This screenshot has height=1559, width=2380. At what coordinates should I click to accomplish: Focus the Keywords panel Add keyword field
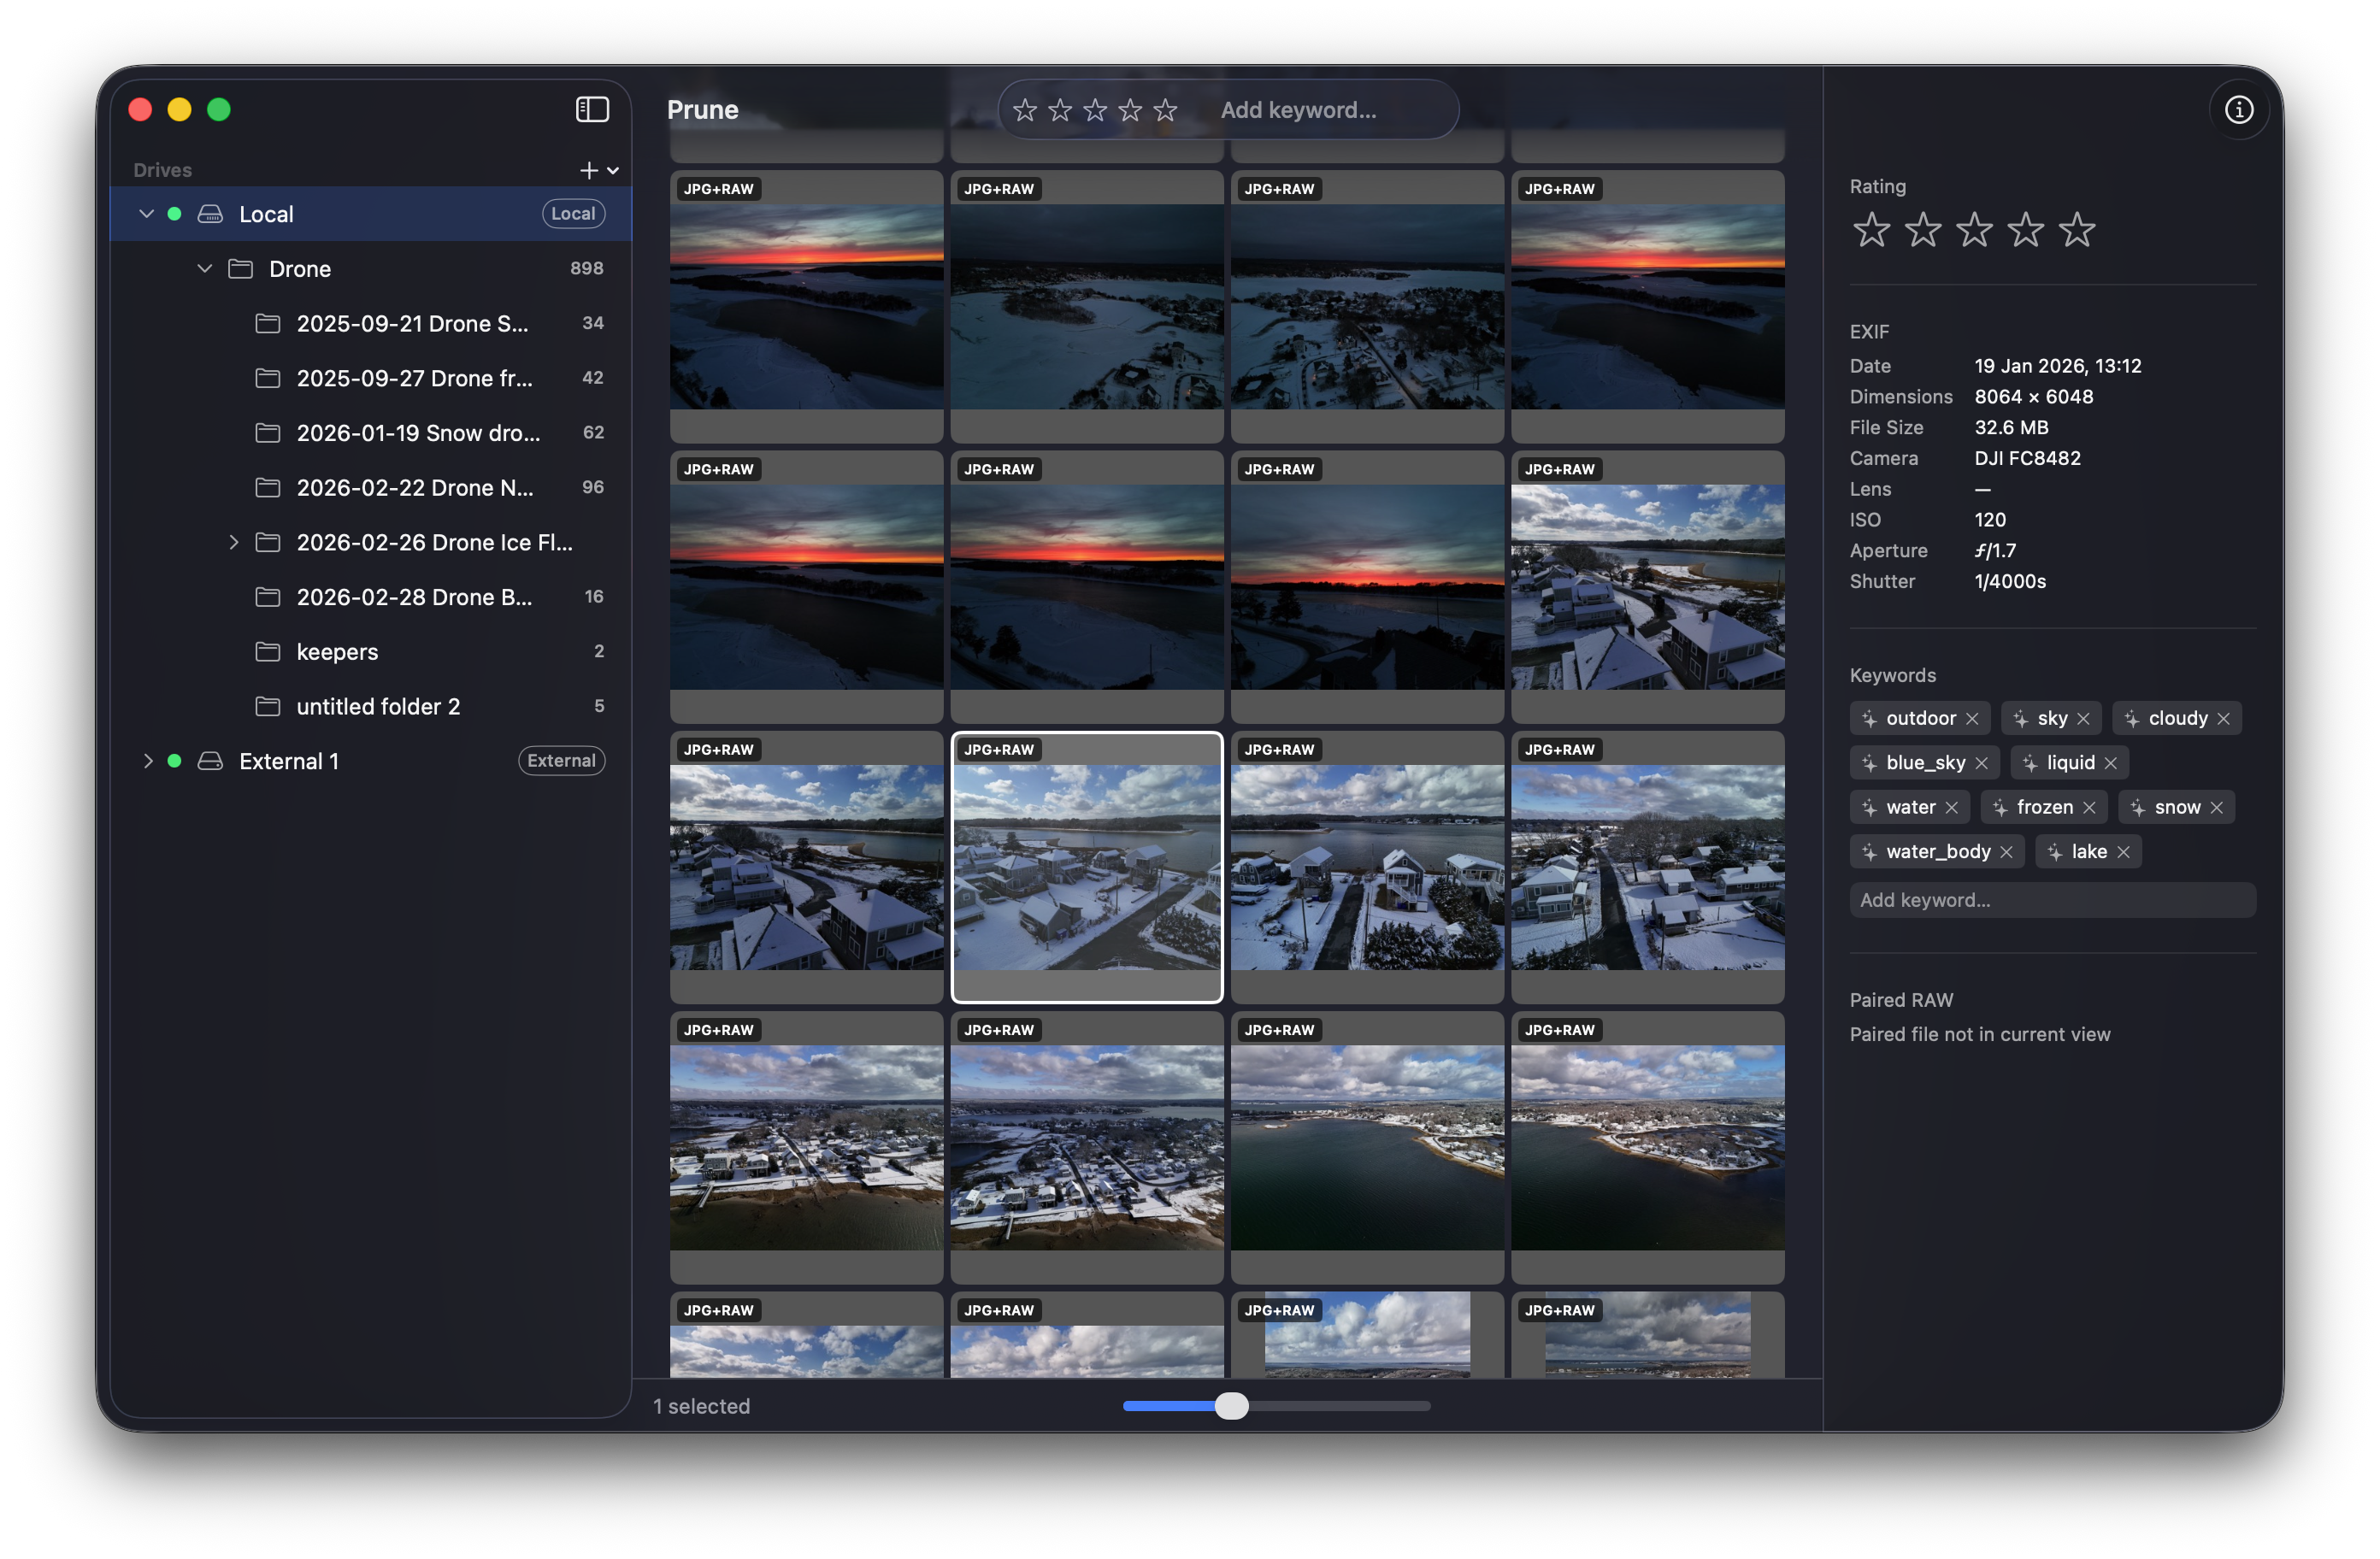(x=2052, y=900)
